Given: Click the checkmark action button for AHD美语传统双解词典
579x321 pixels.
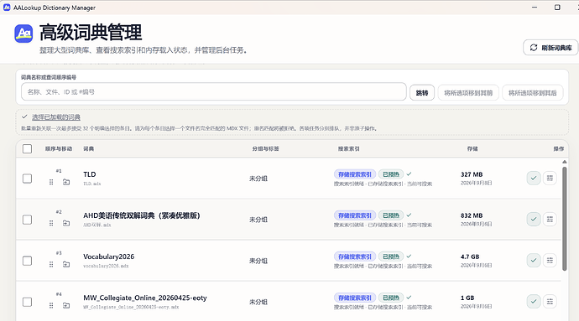Looking at the screenshot, I should pos(534,219).
